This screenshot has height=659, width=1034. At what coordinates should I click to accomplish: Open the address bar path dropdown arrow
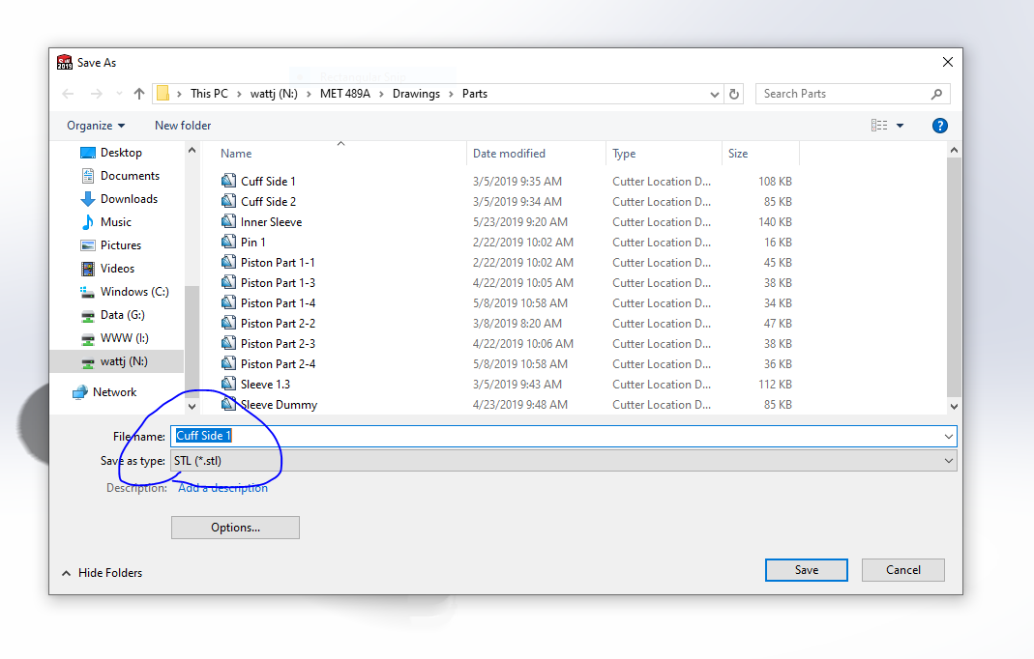(714, 95)
